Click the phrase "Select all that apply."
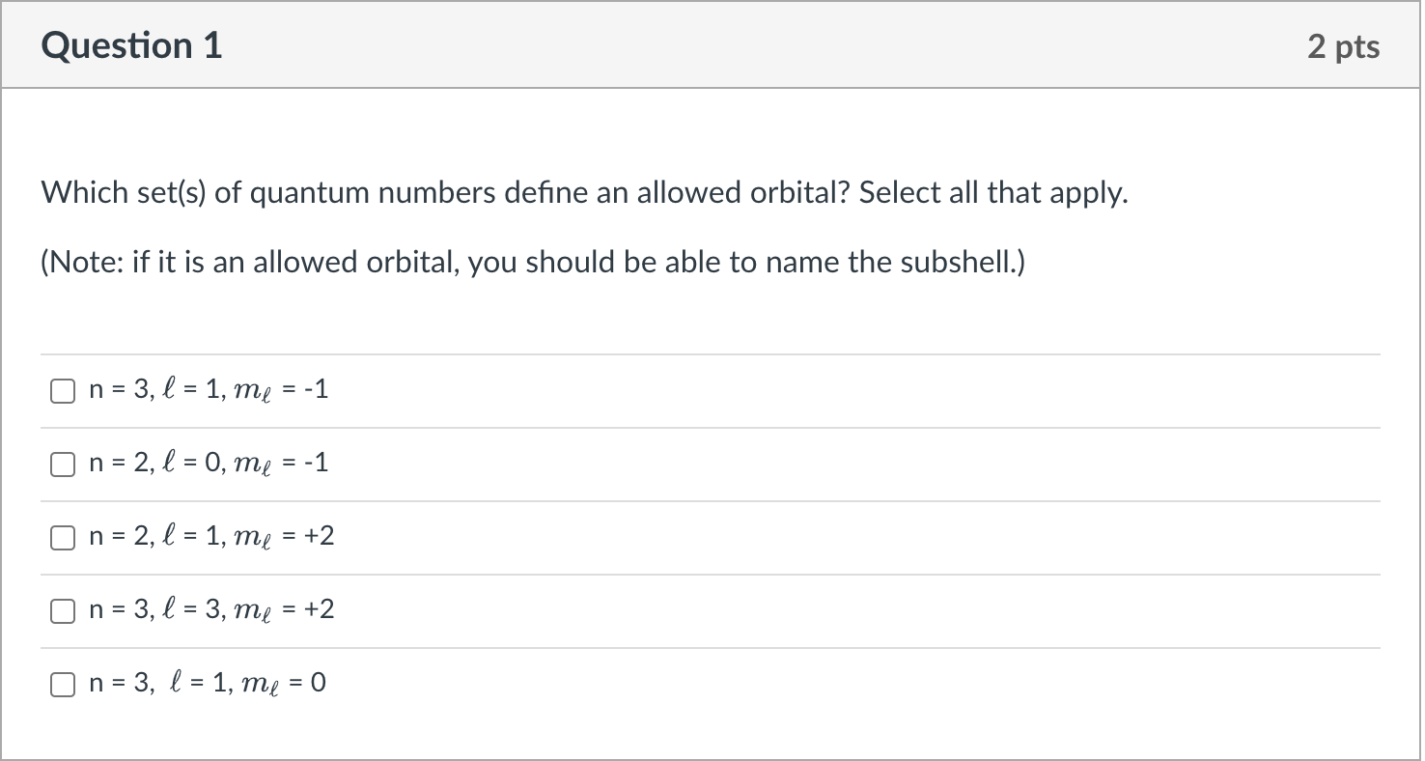 (x=993, y=193)
